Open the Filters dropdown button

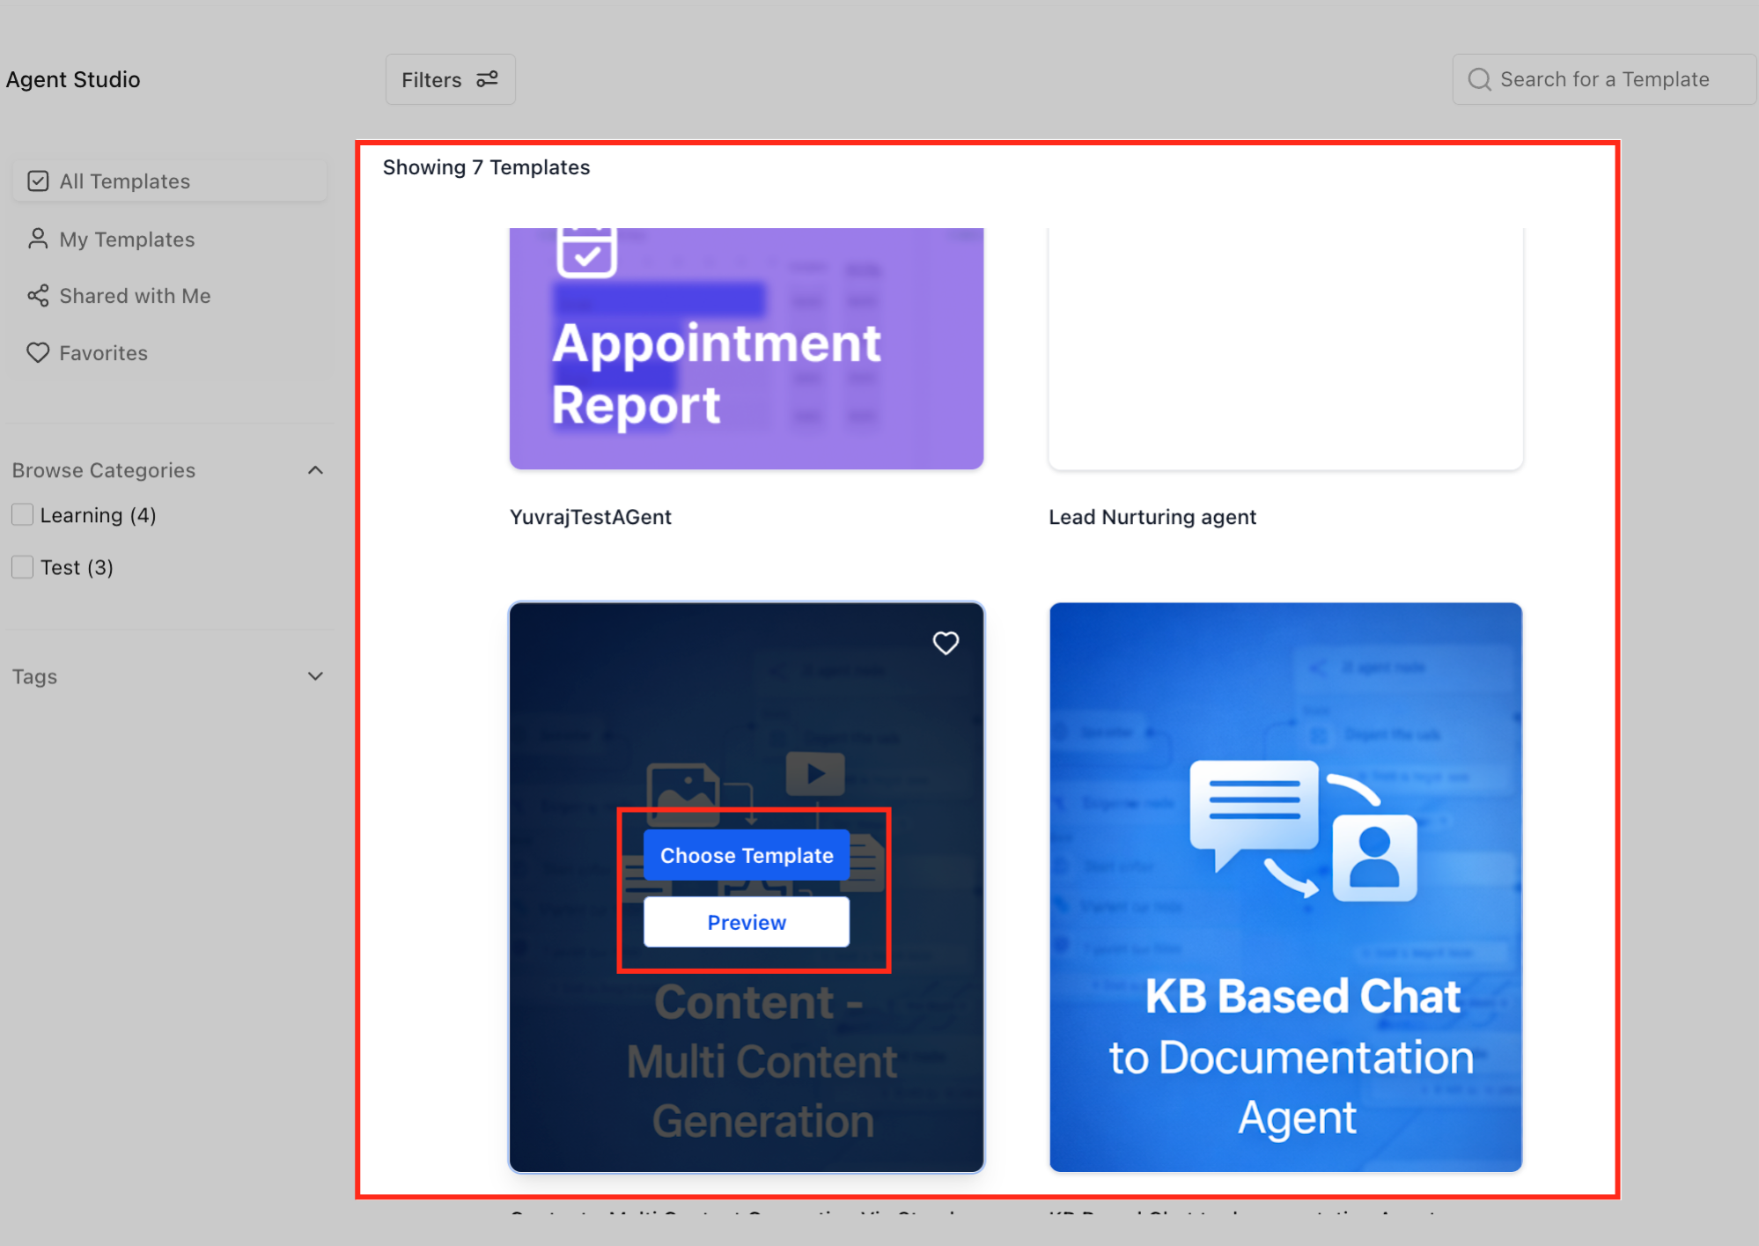[450, 79]
